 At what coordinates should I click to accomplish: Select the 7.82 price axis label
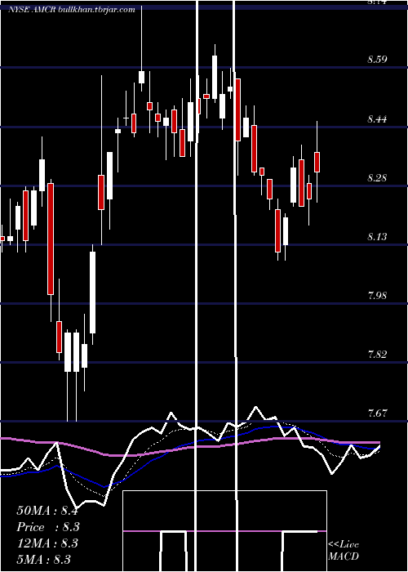point(377,354)
